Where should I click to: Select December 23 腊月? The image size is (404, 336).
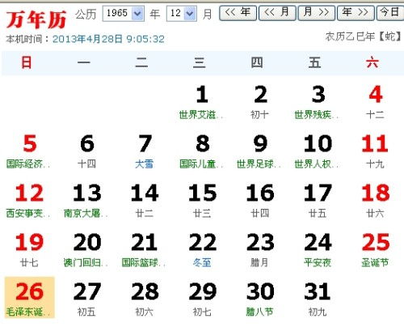[260, 249]
